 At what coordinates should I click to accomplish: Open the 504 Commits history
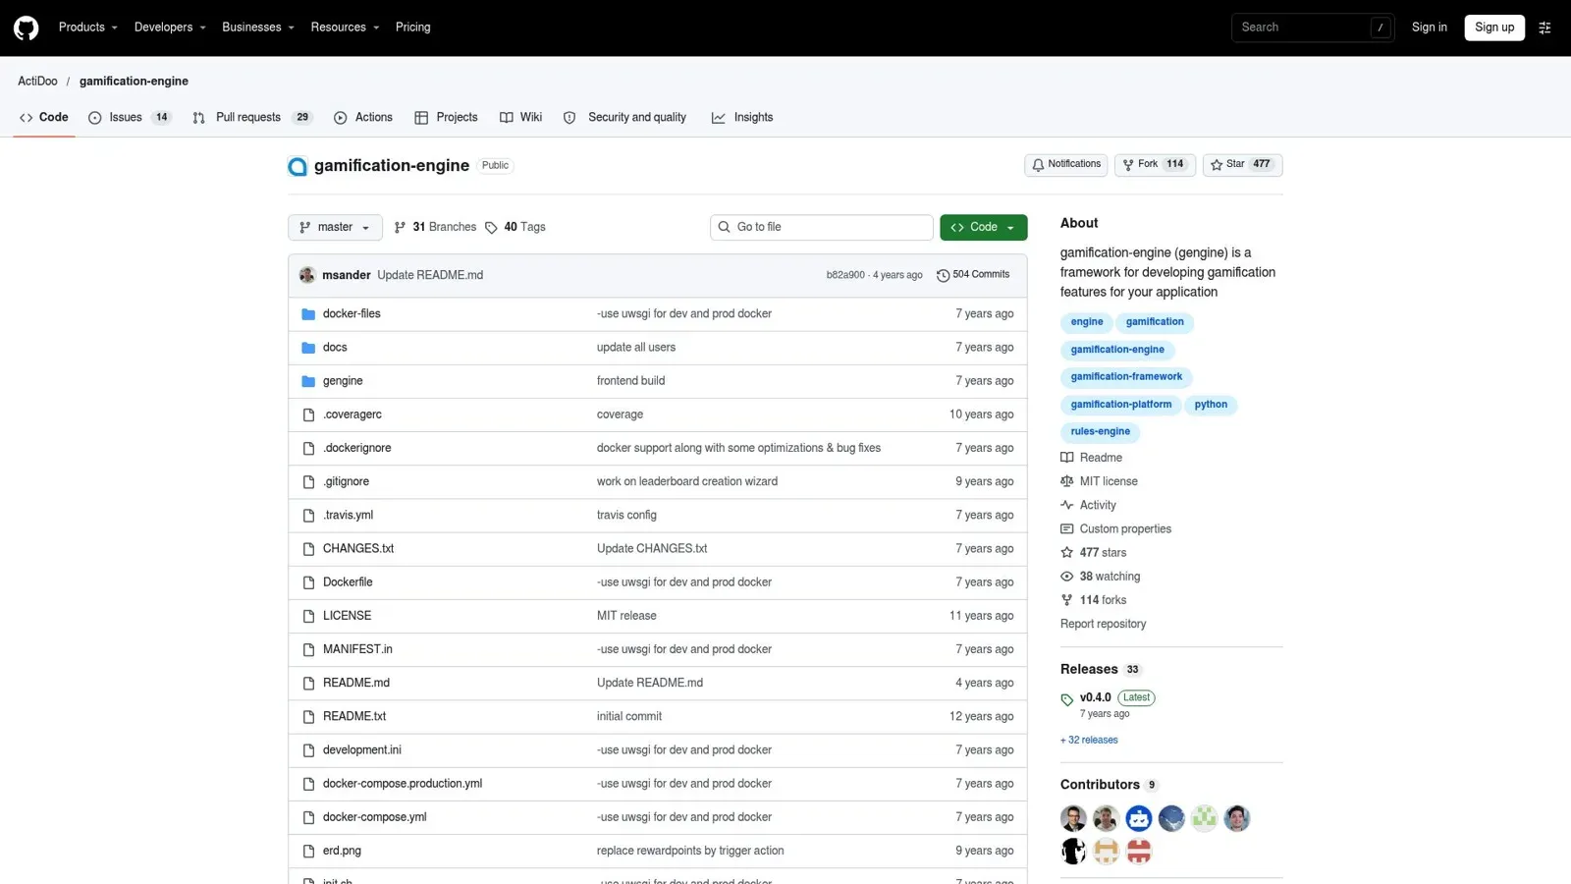pyautogui.click(x=973, y=275)
